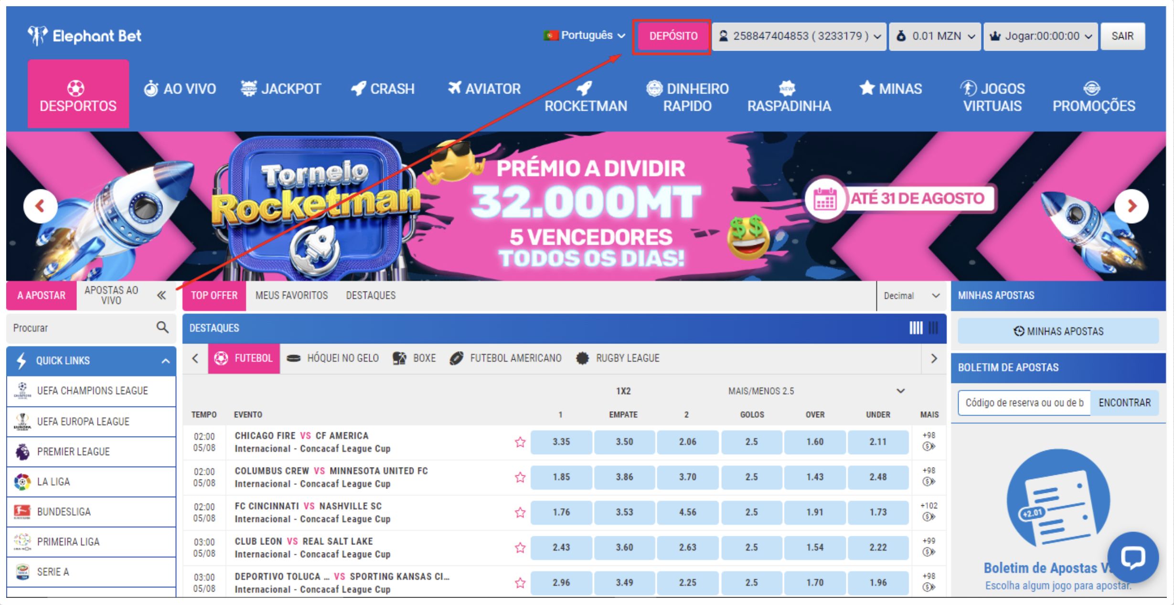
Task: Open Dinheiro Rapido
Action: coord(687,97)
